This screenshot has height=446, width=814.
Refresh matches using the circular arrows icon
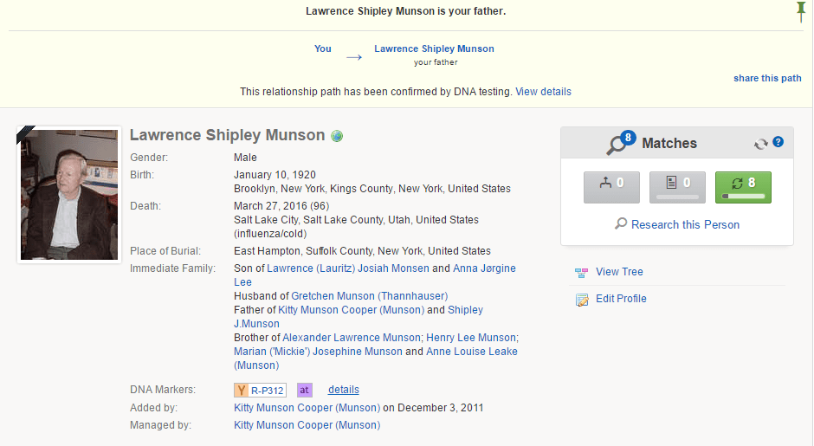click(x=761, y=144)
